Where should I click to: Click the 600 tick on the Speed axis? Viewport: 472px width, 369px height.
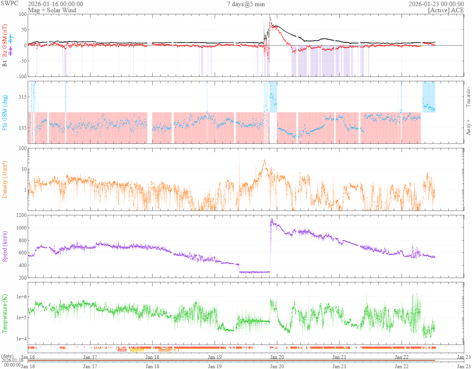point(22,253)
